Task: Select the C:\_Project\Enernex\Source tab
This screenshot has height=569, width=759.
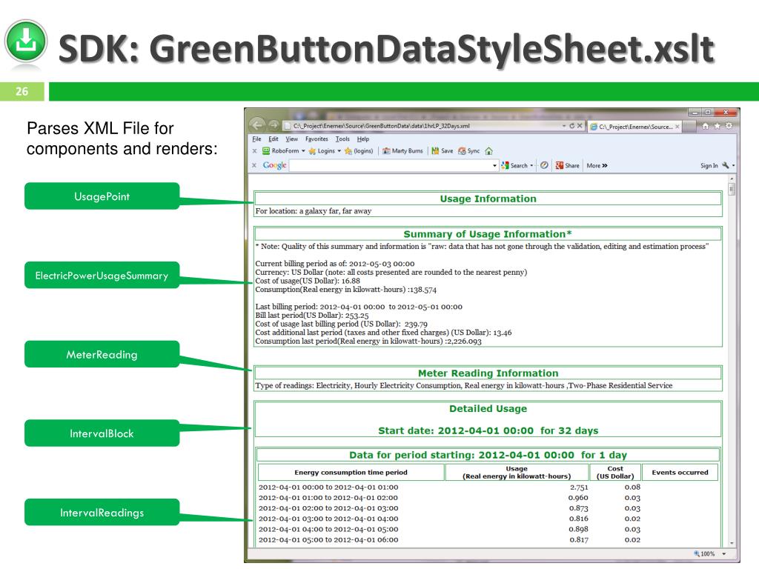Action: point(634,127)
